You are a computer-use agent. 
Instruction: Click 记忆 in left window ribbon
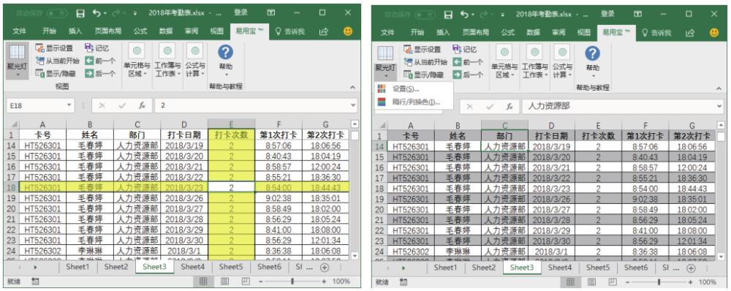pos(96,48)
